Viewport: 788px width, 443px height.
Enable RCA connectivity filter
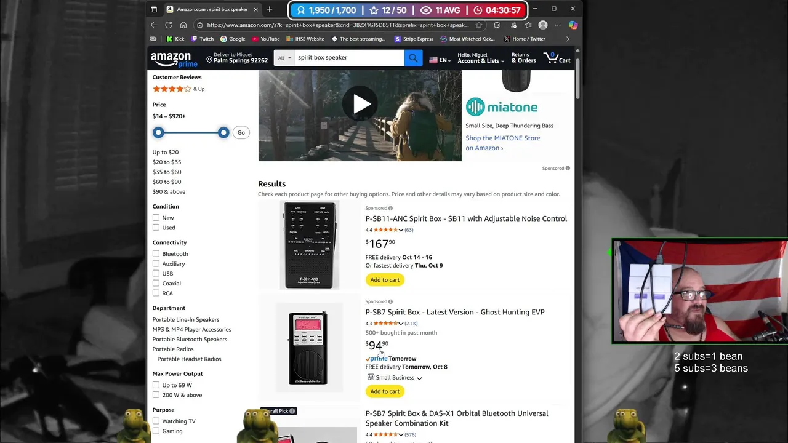tap(156, 293)
